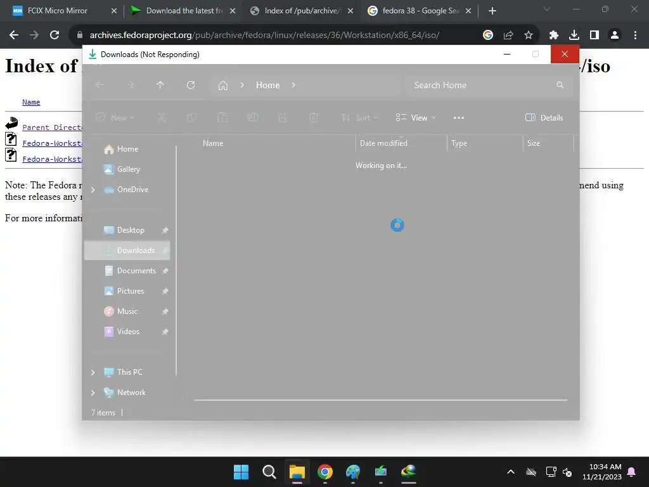Open a new Chrome tab

(x=492, y=11)
